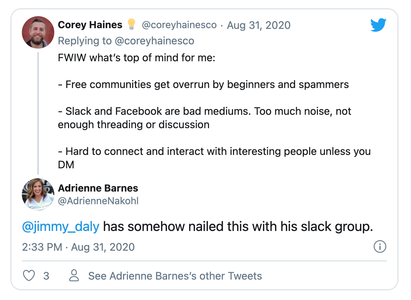Open the tweet info circle icon
This screenshot has height=300, width=411.
(x=380, y=247)
